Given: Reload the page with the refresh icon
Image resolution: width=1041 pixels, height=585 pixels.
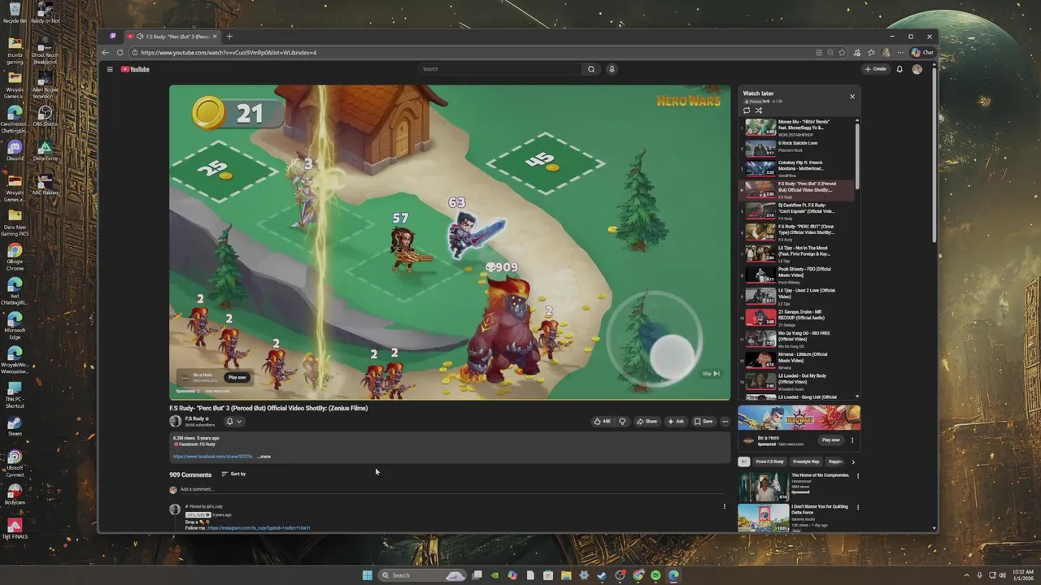Looking at the screenshot, I should pyautogui.click(x=120, y=52).
